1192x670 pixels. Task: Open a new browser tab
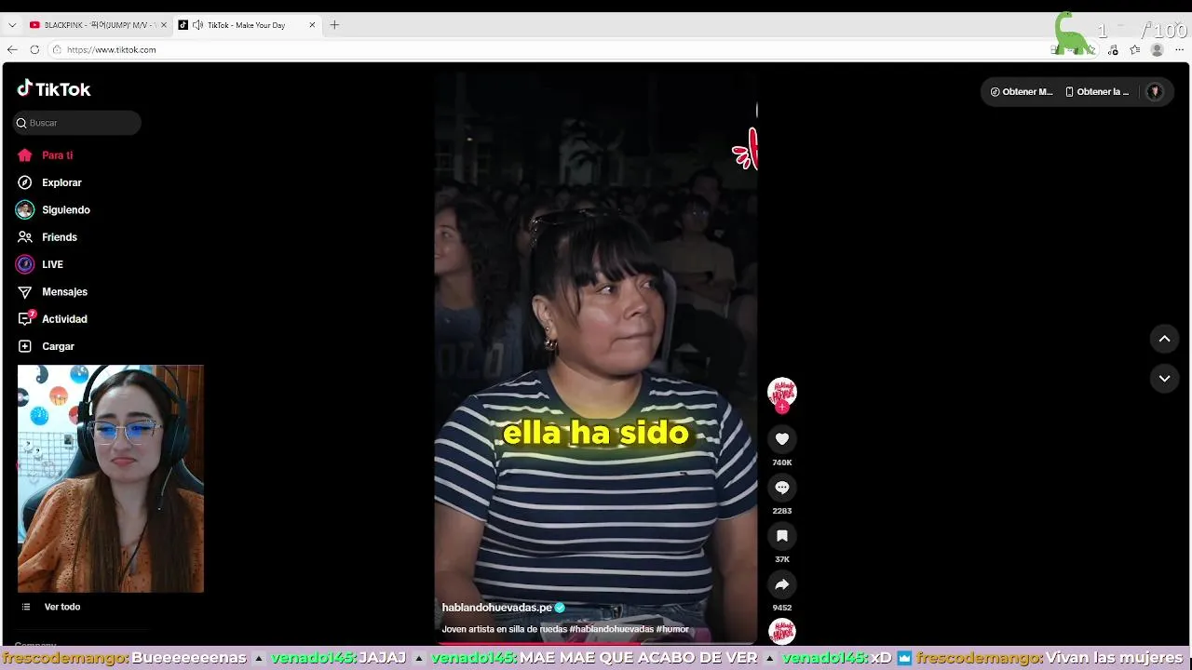tap(334, 25)
